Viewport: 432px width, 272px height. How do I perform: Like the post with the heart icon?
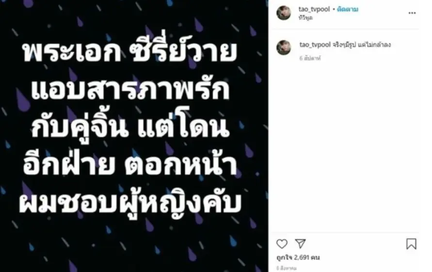tap(282, 243)
